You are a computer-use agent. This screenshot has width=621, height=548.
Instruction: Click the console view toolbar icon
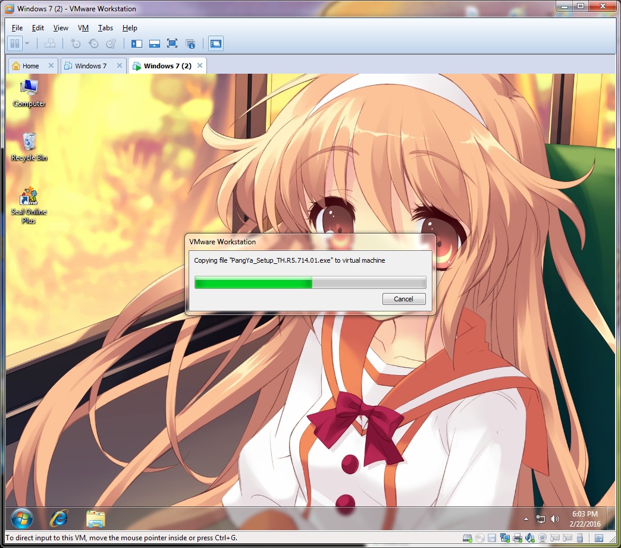(x=216, y=43)
